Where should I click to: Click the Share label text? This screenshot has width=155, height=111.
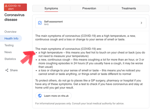point(14,70)
